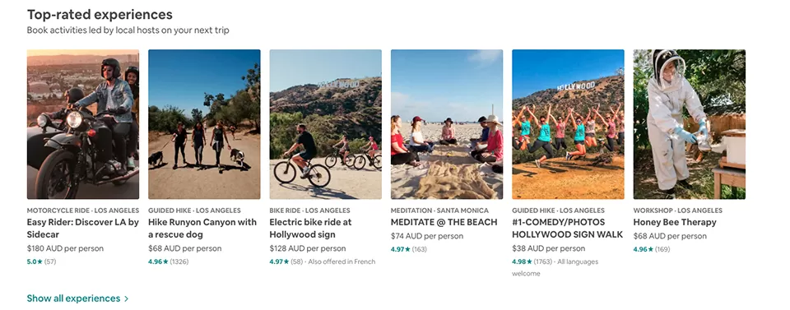Click the 4.97 star rating with 163 reviews
The height and width of the screenshot is (310, 790).
click(x=401, y=249)
